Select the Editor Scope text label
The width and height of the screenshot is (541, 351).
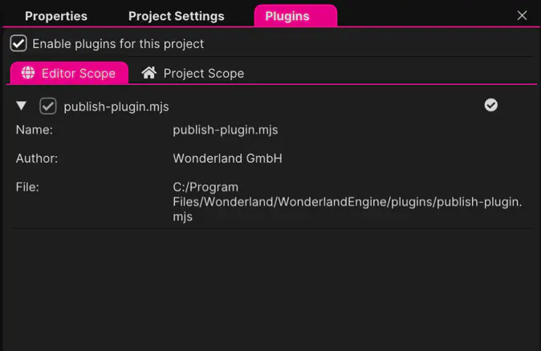tap(79, 73)
